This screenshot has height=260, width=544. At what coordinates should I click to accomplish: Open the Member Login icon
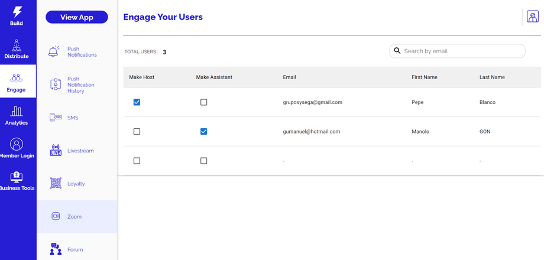(x=17, y=144)
